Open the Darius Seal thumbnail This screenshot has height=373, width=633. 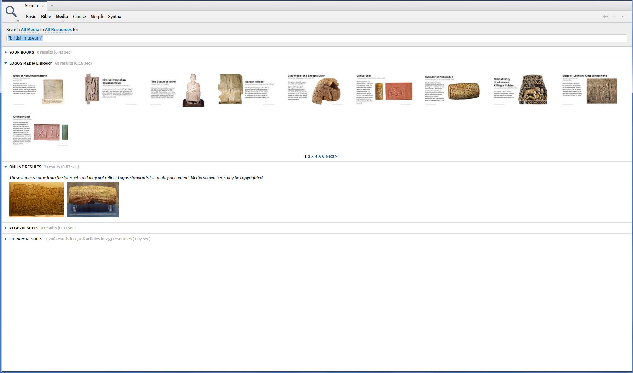[x=384, y=89]
